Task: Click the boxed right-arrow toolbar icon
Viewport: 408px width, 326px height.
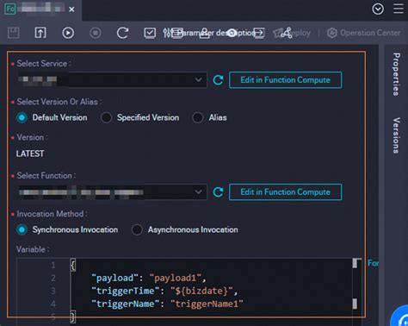Action: coord(259,33)
